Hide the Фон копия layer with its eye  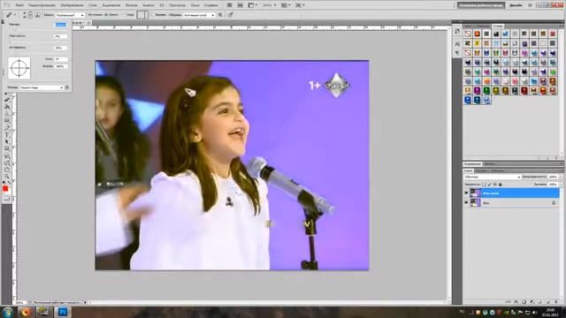(466, 193)
